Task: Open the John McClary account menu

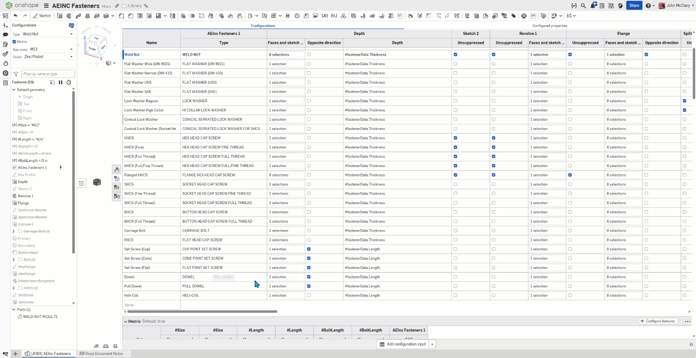Action: click(677, 5)
